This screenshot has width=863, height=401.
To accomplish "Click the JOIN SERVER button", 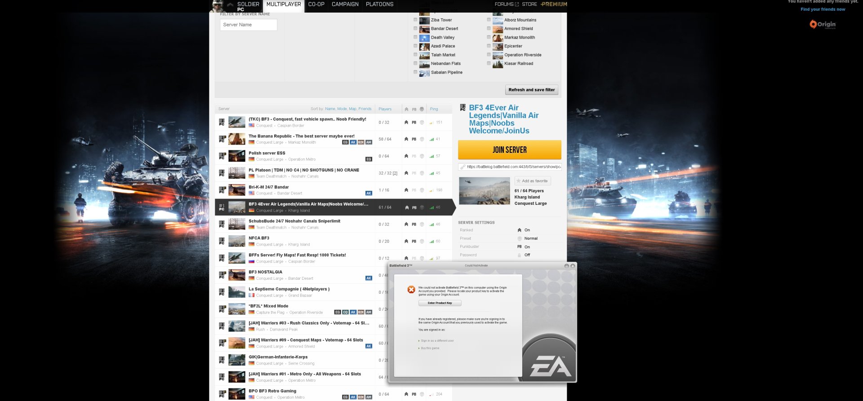I will pos(510,150).
